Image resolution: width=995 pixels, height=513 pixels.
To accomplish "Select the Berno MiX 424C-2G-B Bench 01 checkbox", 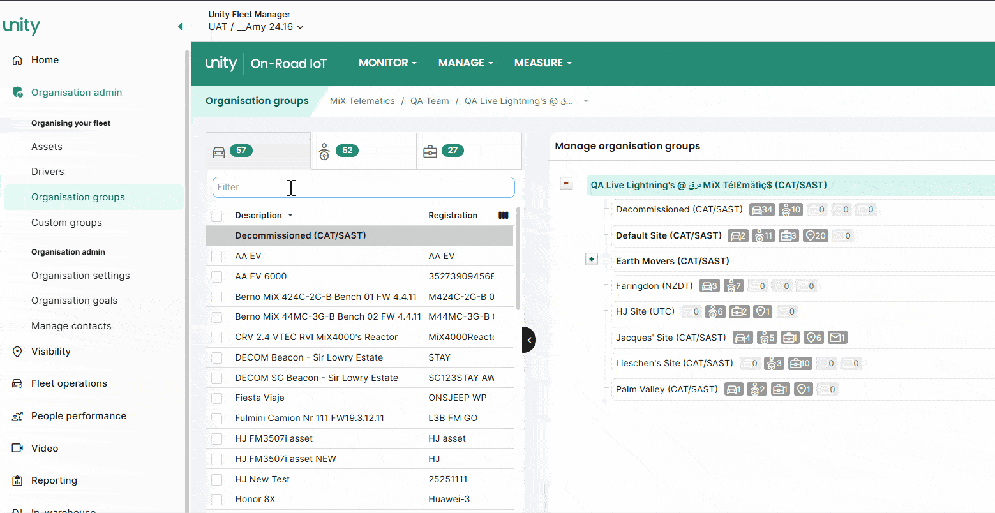I will (x=217, y=297).
